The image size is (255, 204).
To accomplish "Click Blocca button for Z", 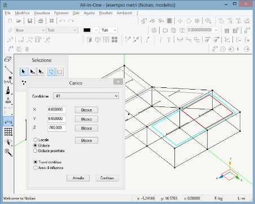I will 86,128.
